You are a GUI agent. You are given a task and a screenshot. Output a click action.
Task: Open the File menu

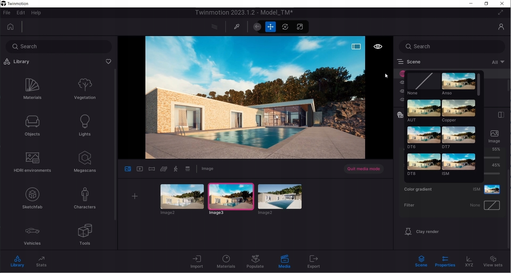click(7, 13)
